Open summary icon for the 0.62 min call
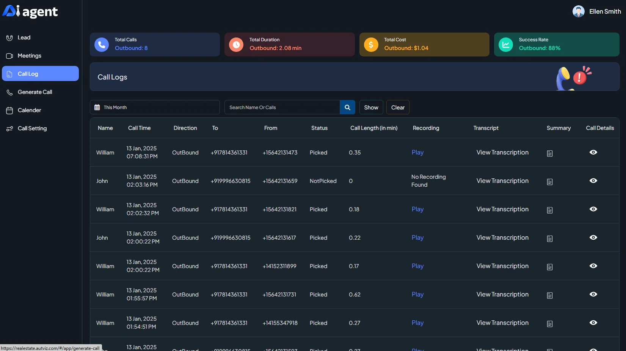 tap(550, 295)
